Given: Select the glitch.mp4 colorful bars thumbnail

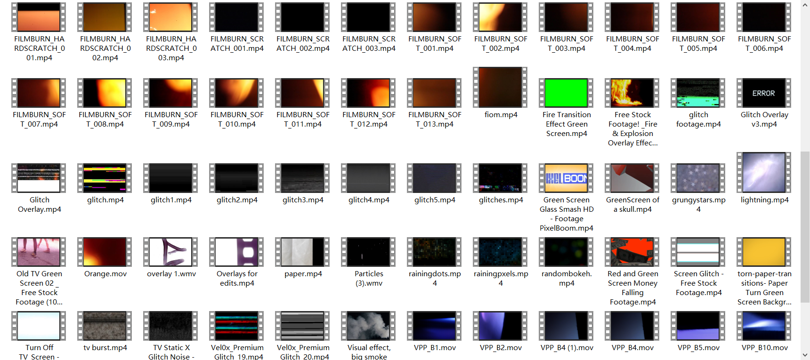Looking at the screenshot, I should [105, 178].
